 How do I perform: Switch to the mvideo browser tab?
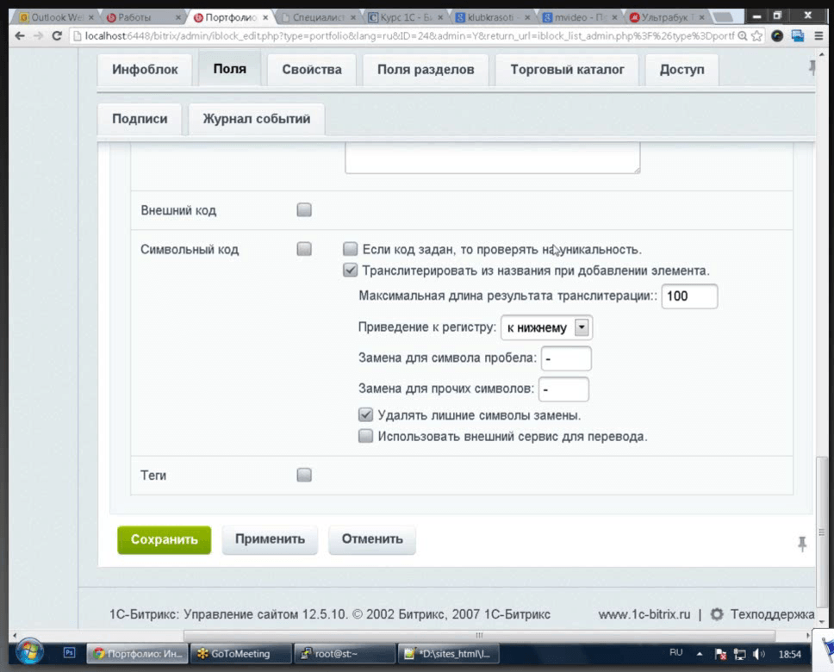579,17
